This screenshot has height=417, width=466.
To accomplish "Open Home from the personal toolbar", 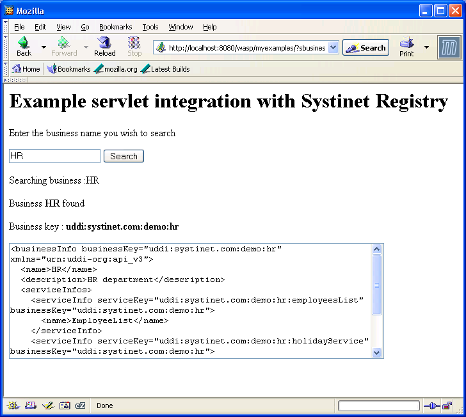I will click(x=26, y=69).
